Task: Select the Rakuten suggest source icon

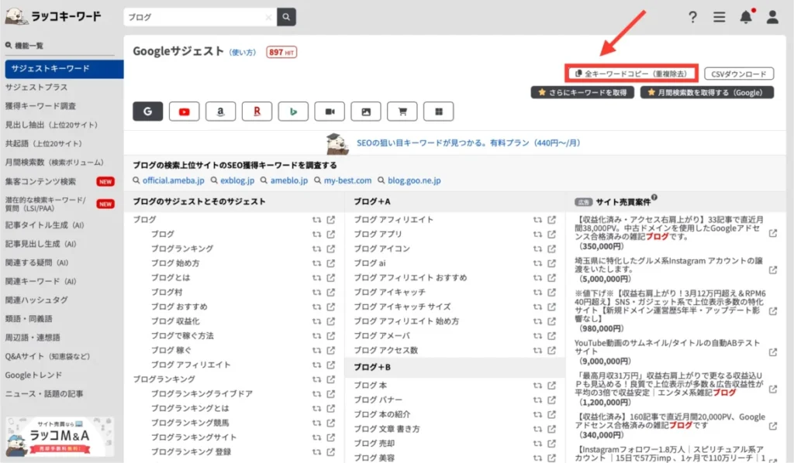Action: [x=257, y=111]
